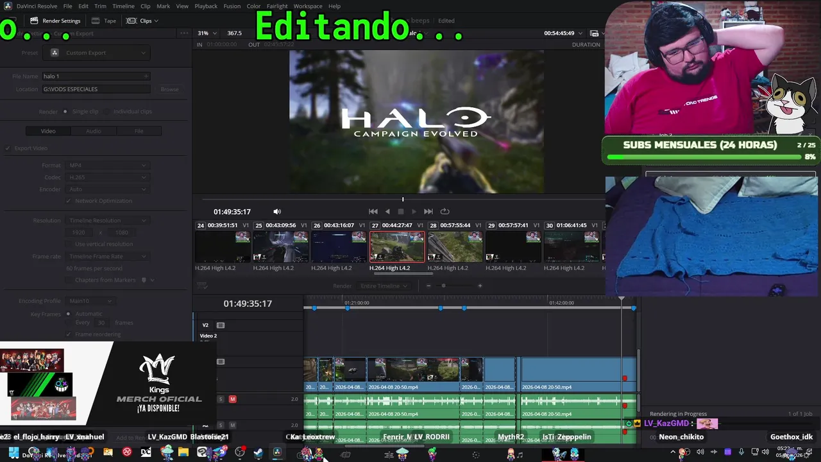Open the Playback menu
Screen dimensions: 821x462
tap(206, 6)
